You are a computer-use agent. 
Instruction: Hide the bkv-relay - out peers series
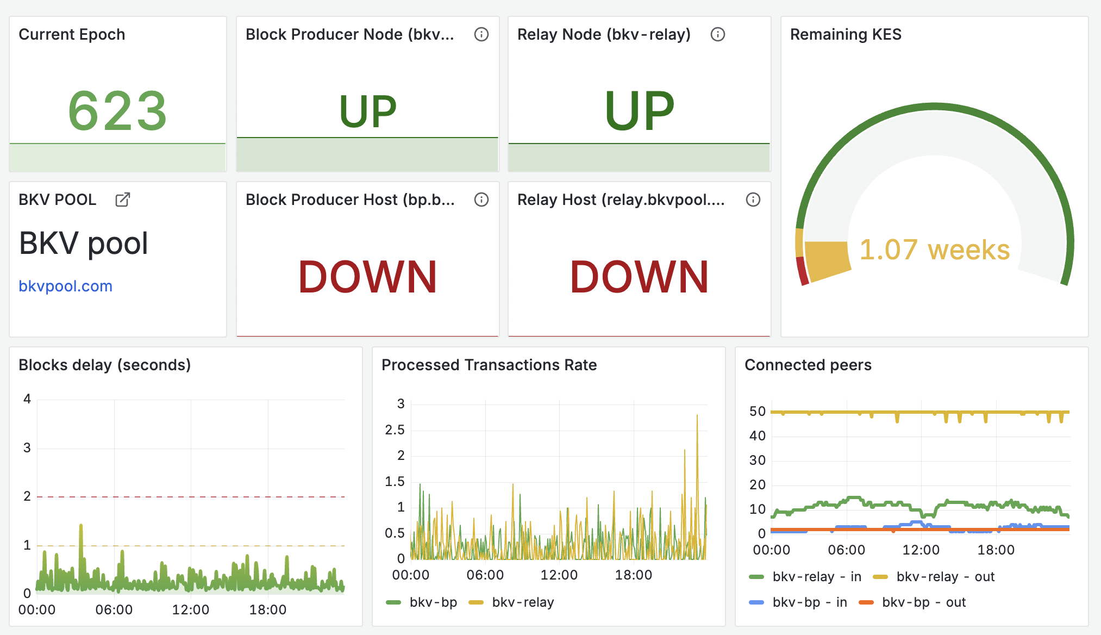pyautogui.click(x=946, y=576)
